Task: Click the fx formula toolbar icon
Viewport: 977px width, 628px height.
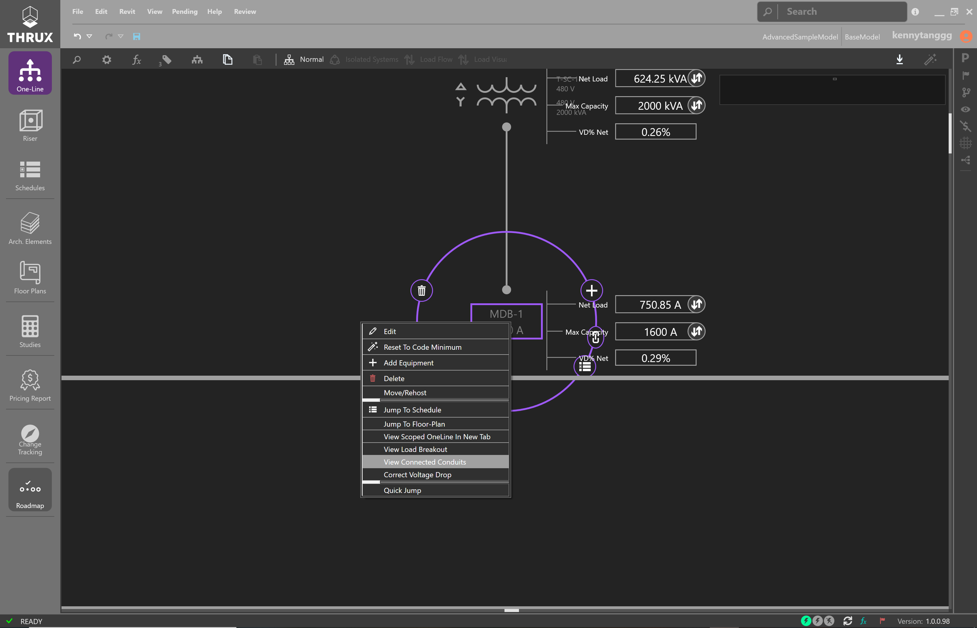Action: tap(137, 60)
